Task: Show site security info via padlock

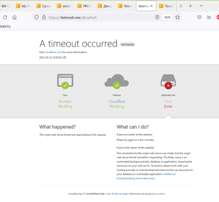Action: pos(44,17)
